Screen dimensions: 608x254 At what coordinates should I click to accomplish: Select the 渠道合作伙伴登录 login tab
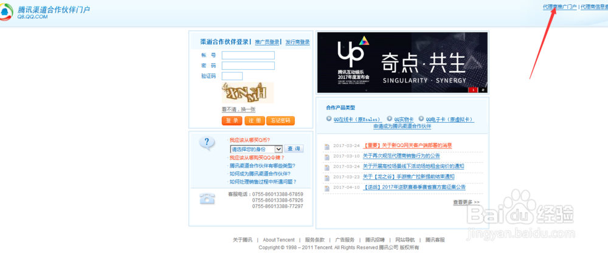coord(224,42)
